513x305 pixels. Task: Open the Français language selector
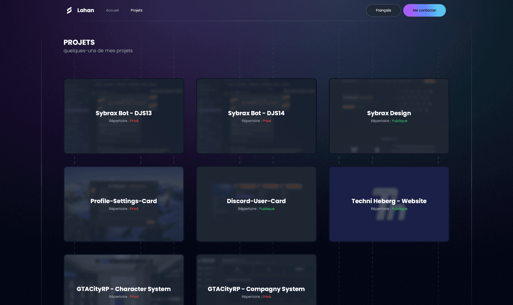(x=383, y=10)
